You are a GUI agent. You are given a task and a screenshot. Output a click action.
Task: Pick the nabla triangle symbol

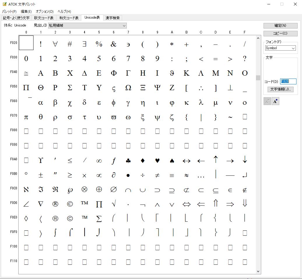tap(41, 204)
